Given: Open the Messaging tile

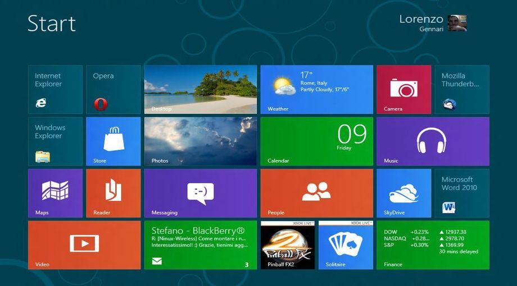Looking at the screenshot, I should (201, 193).
